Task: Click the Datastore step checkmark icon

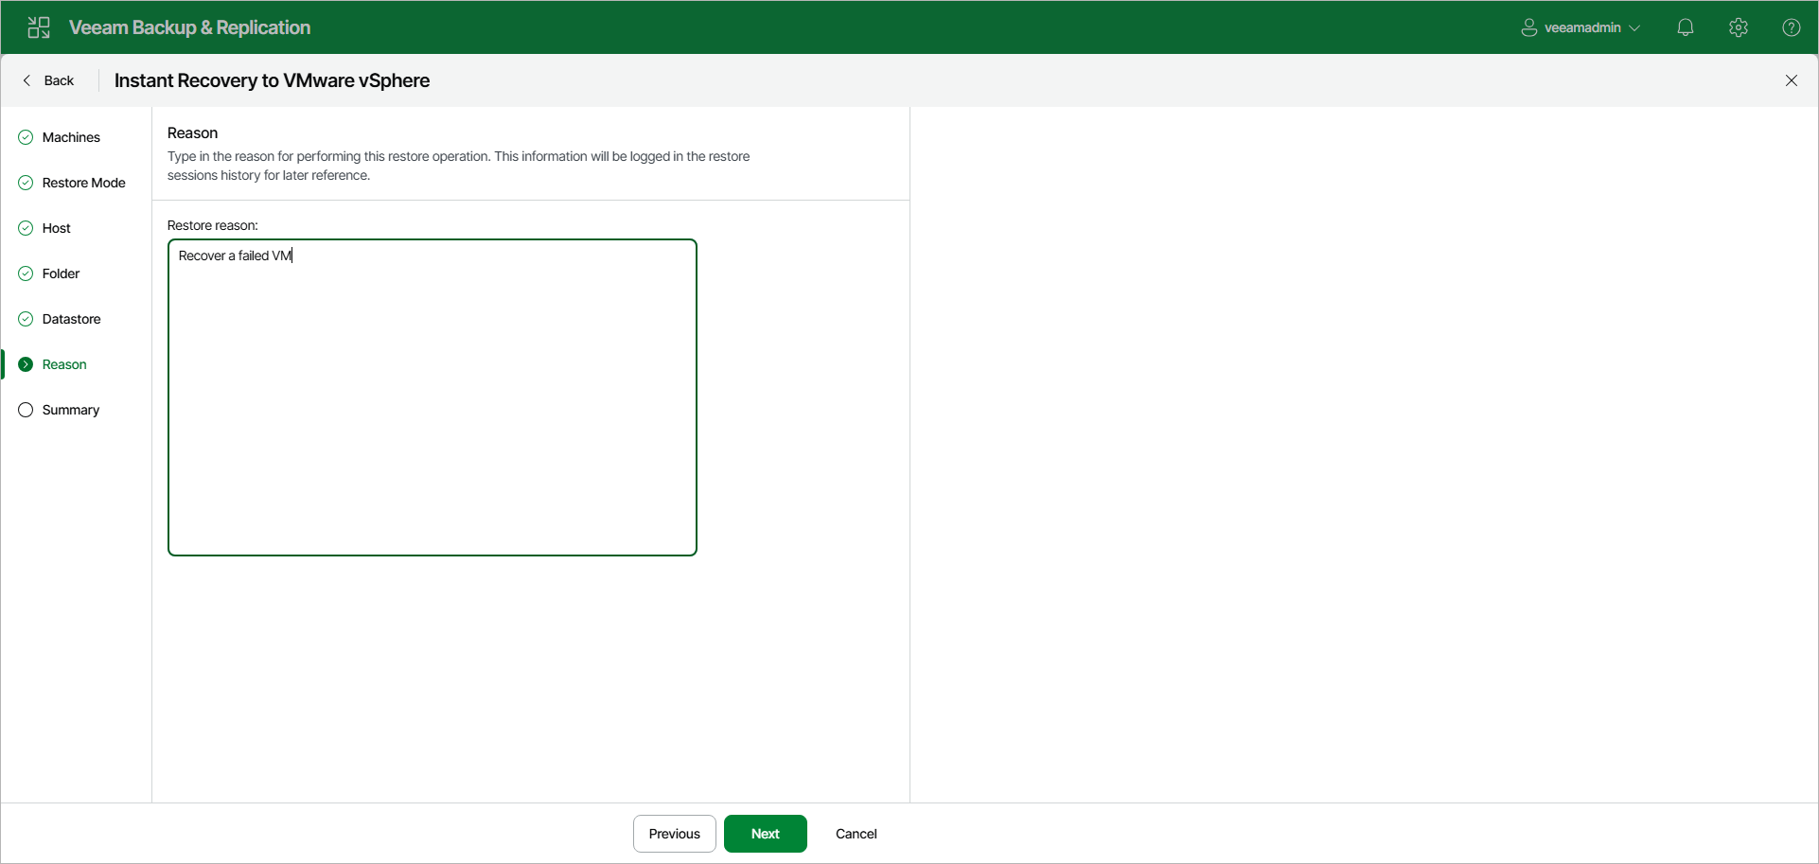Action: point(26,319)
